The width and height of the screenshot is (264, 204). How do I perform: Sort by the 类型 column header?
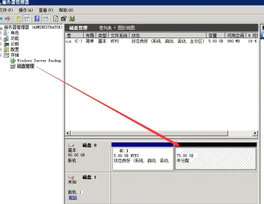(102, 35)
